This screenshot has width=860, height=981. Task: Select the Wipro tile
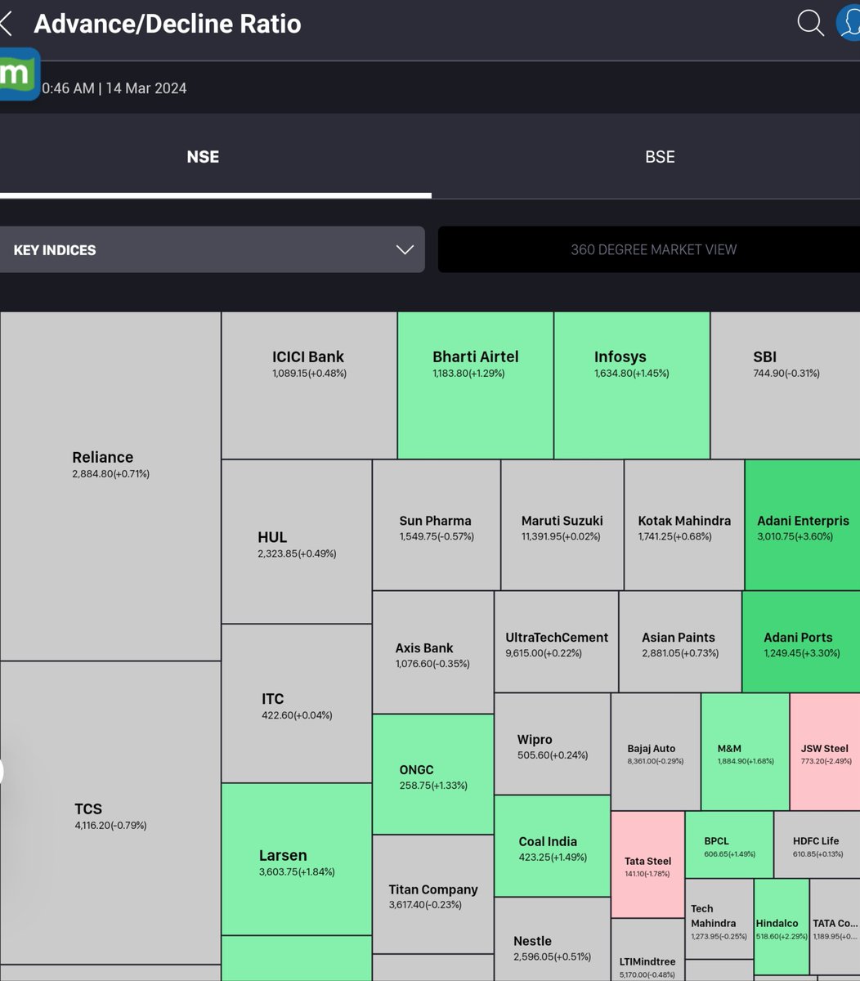pyautogui.click(x=552, y=744)
